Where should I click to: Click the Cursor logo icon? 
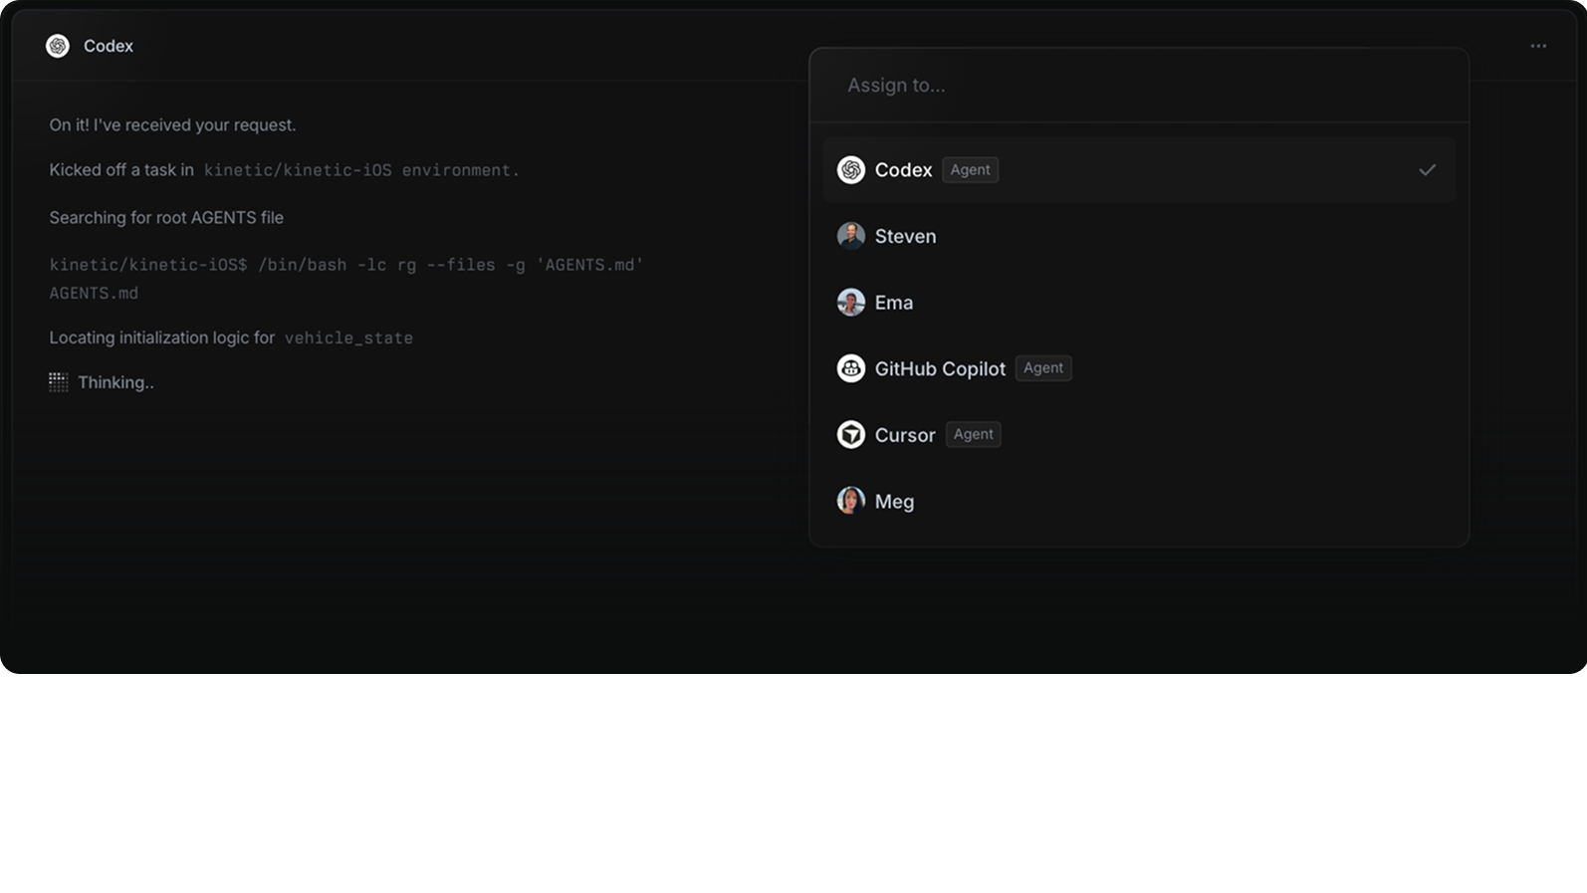point(850,435)
